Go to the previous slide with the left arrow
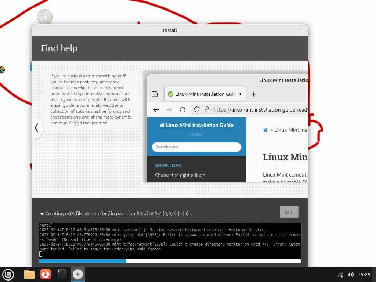 coord(37,127)
